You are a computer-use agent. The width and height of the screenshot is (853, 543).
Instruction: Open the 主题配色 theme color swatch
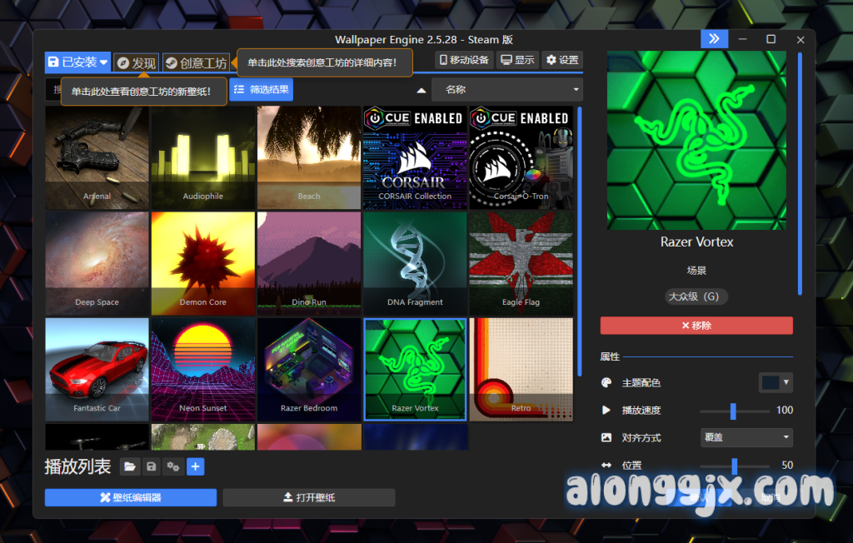point(776,382)
